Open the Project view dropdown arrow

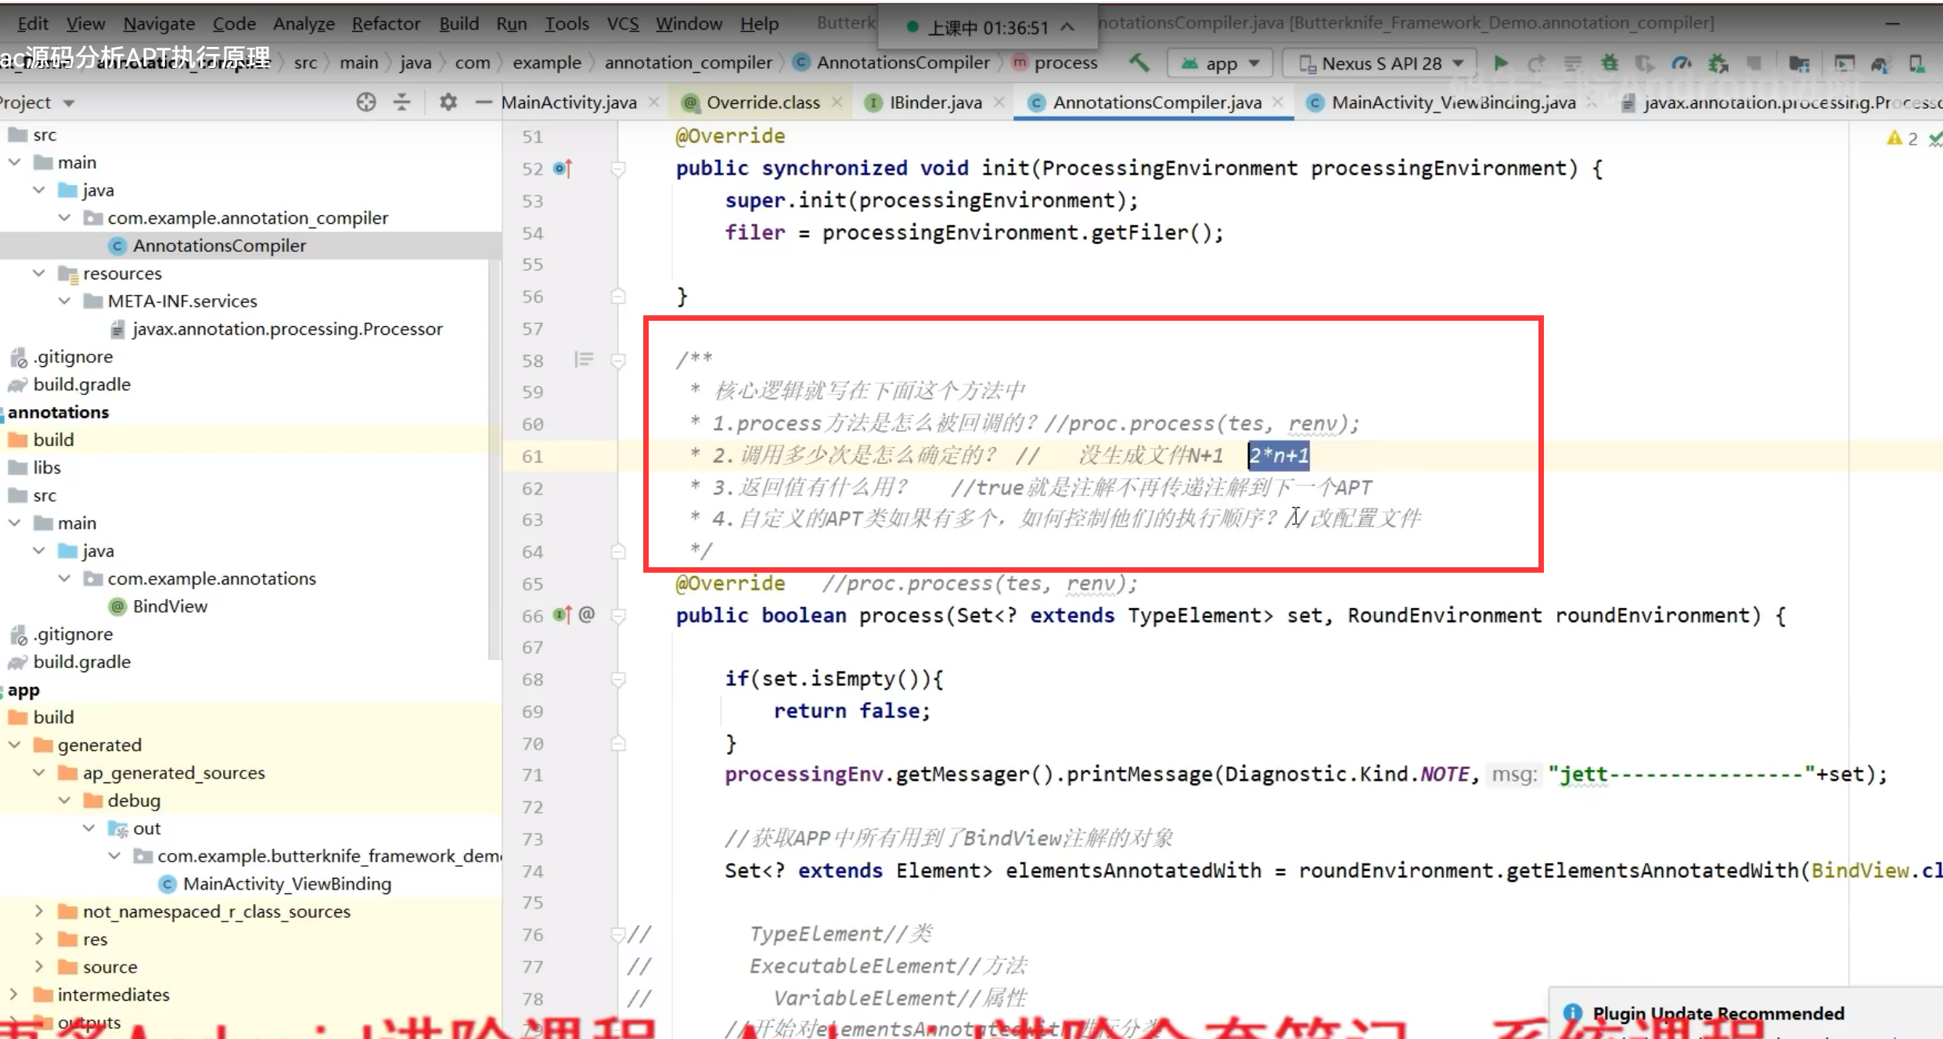pyautogui.click(x=69, y=102)
